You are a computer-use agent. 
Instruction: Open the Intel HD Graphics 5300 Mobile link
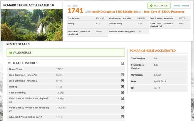(x=114, y=12)
